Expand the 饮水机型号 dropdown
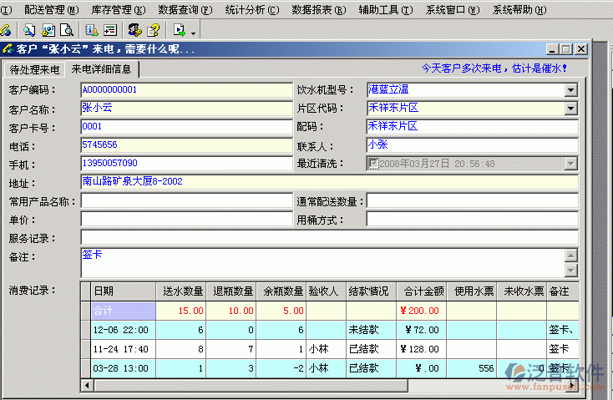Screen dimensions: 613x400 [570, 90]
